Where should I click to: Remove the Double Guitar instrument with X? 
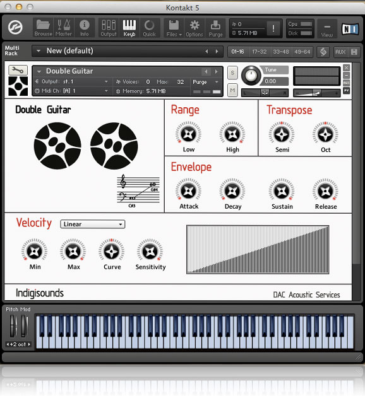pos(346,67)
